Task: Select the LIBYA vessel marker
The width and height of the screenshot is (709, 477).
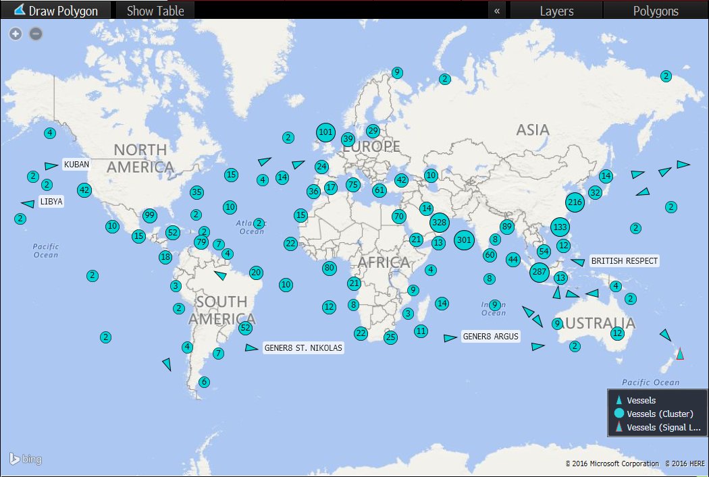Action: (x=28, y=204)
